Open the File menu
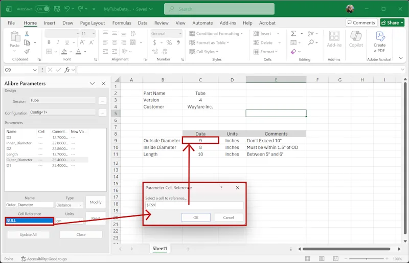The width and height of the screenshot is (409, 263). tap(11, 23)
